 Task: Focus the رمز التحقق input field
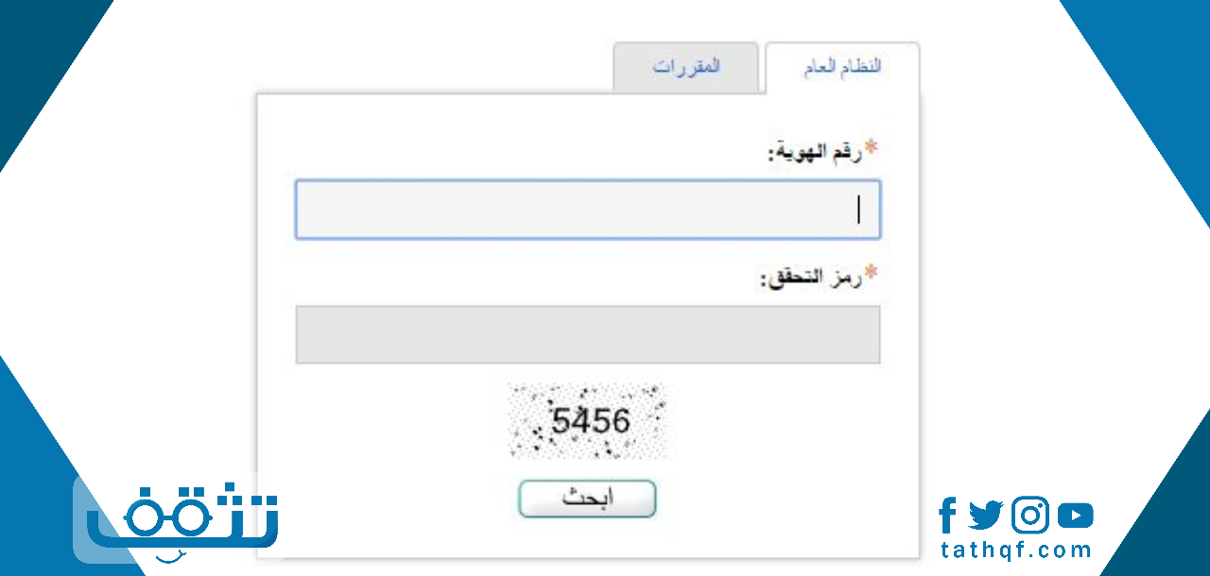[588, 334]
